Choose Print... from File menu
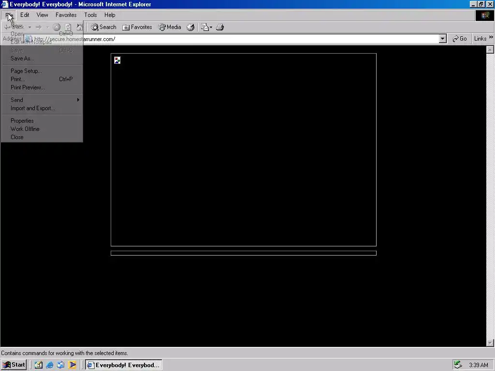This screenshot has height=371, width=495. [42, 79]
